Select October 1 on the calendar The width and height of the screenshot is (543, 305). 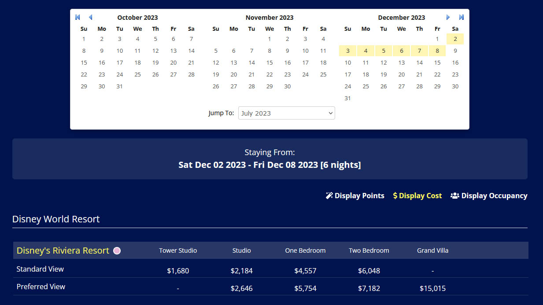pyautogui.click(x=84, y=39)
